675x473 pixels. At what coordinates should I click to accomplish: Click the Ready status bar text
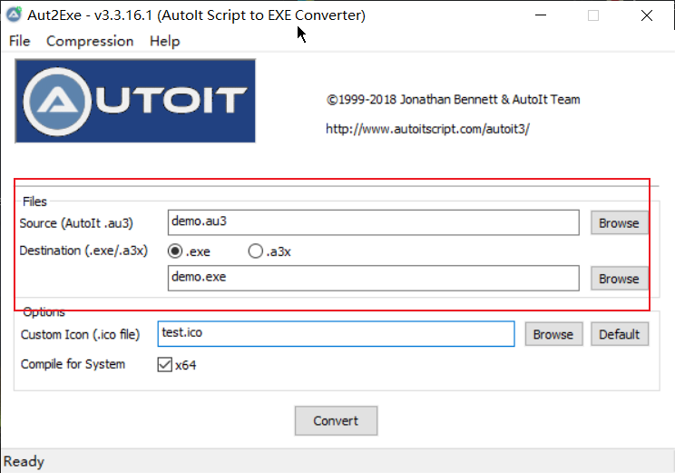tap(24, 461)
